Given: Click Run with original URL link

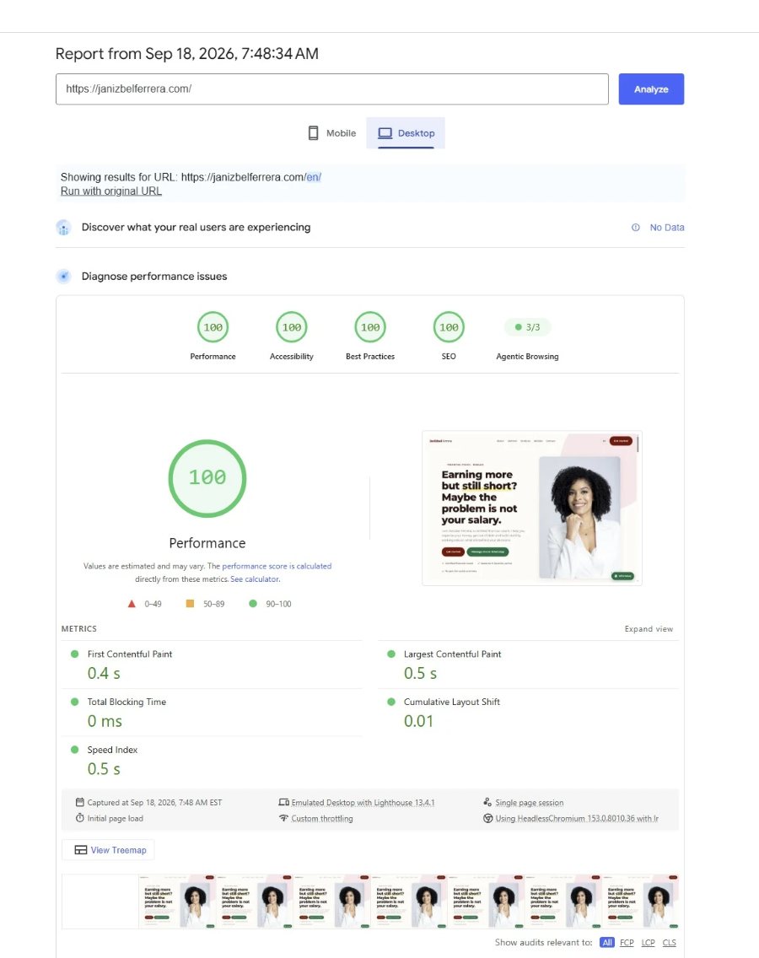Looking at the screenshot, I should (111, 191).
